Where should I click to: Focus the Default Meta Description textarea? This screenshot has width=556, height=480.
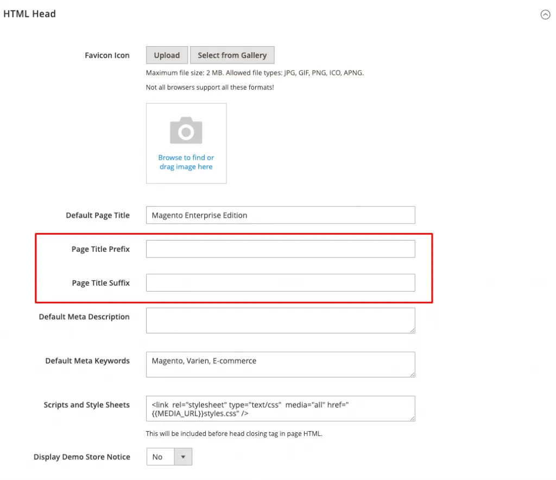(x=280, y=320)
